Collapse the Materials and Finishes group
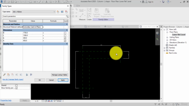This screenshot has height=106, width=189. click(67, 24)
